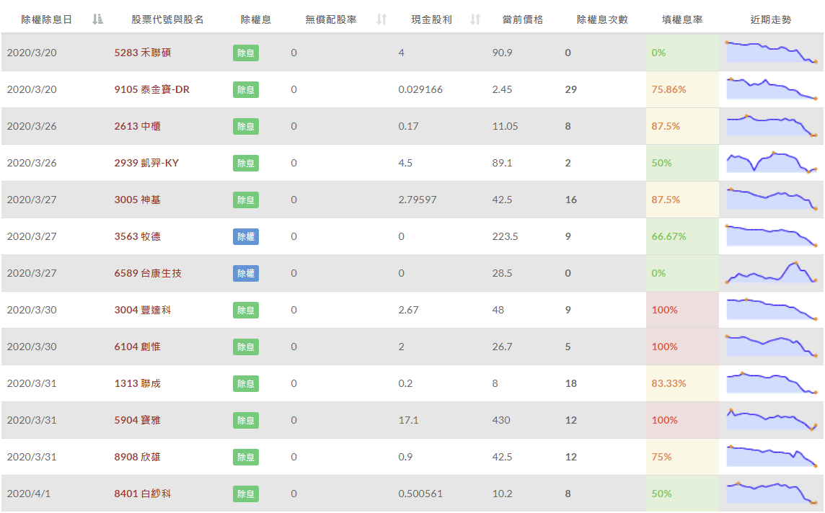Click the 除息 badge in 9105 泰金寶-DR row
The image size is (825, 513).
[246, 90]
